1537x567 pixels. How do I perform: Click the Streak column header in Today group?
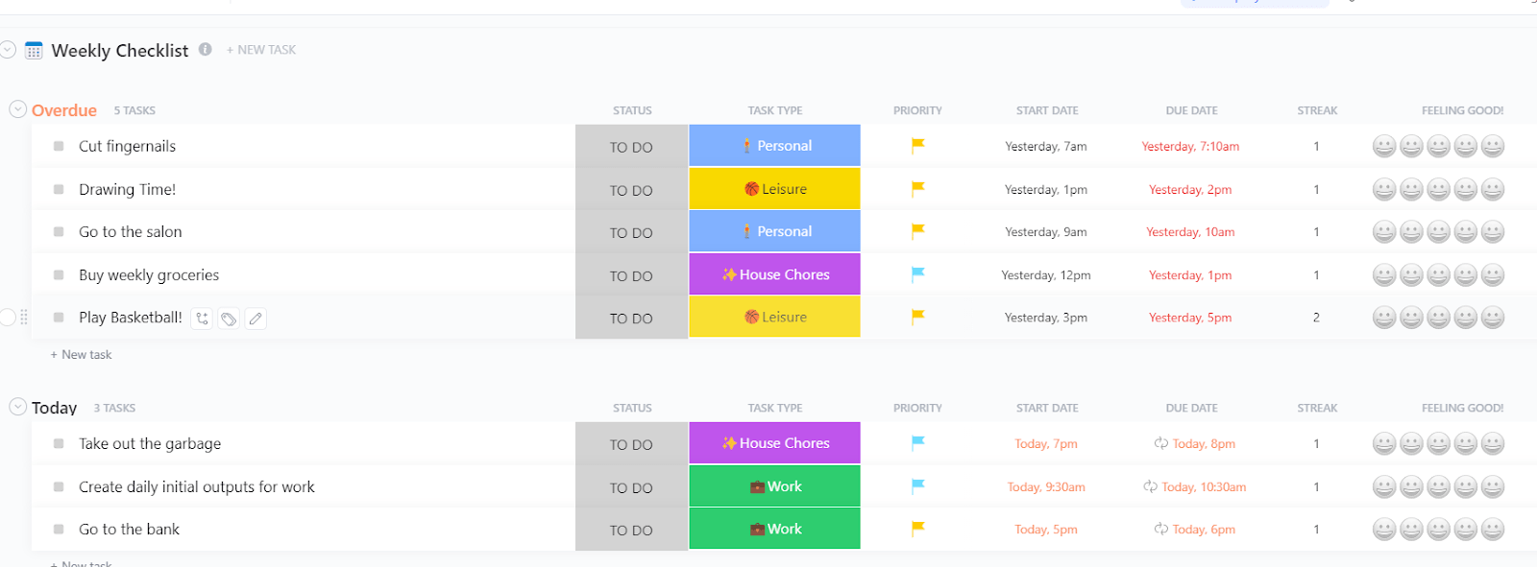[x=1317, y=408]
